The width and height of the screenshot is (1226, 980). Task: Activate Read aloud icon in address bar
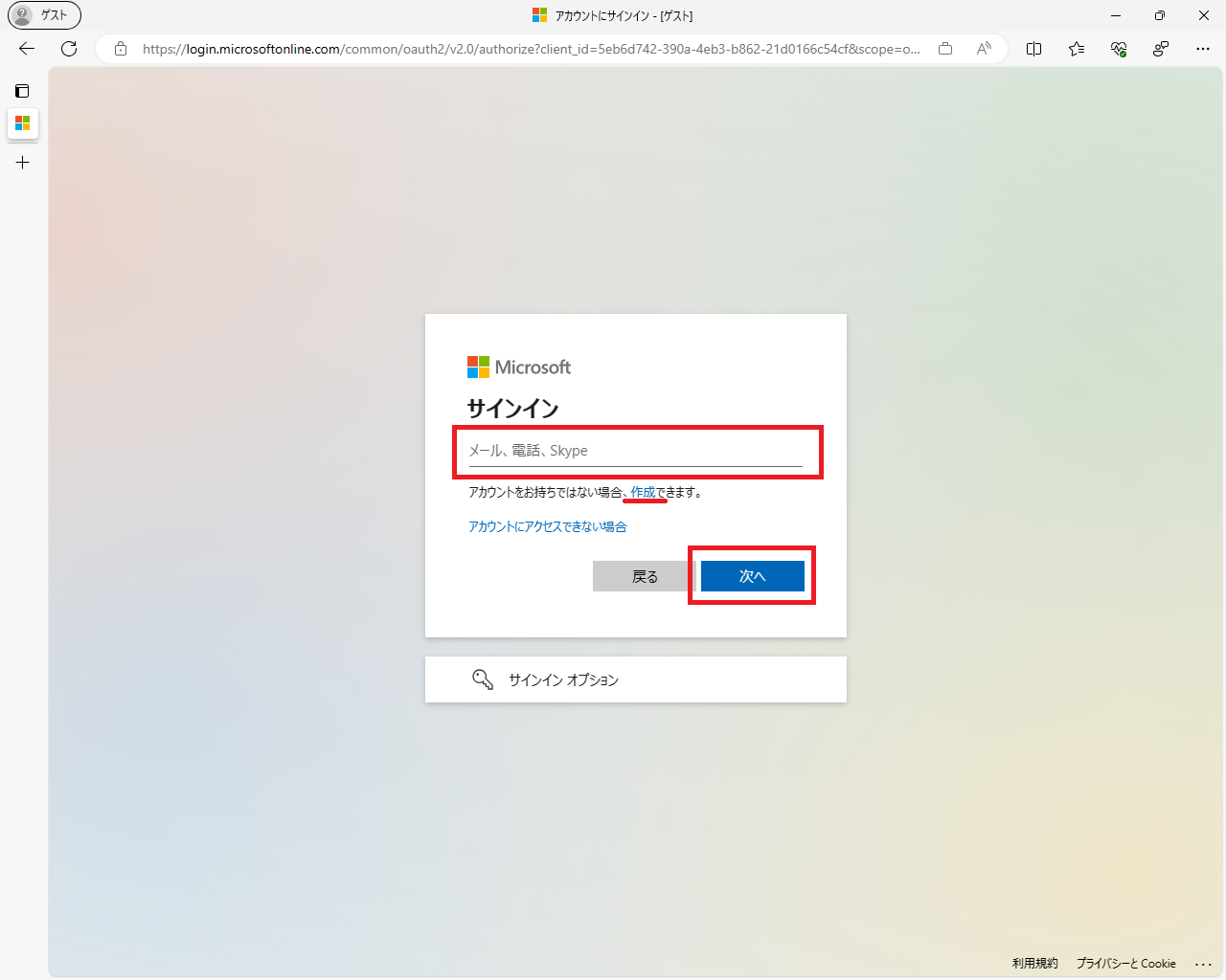[984, 49]
